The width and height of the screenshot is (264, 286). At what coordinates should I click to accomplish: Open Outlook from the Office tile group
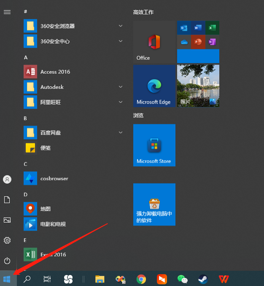(x=184, y=28)
